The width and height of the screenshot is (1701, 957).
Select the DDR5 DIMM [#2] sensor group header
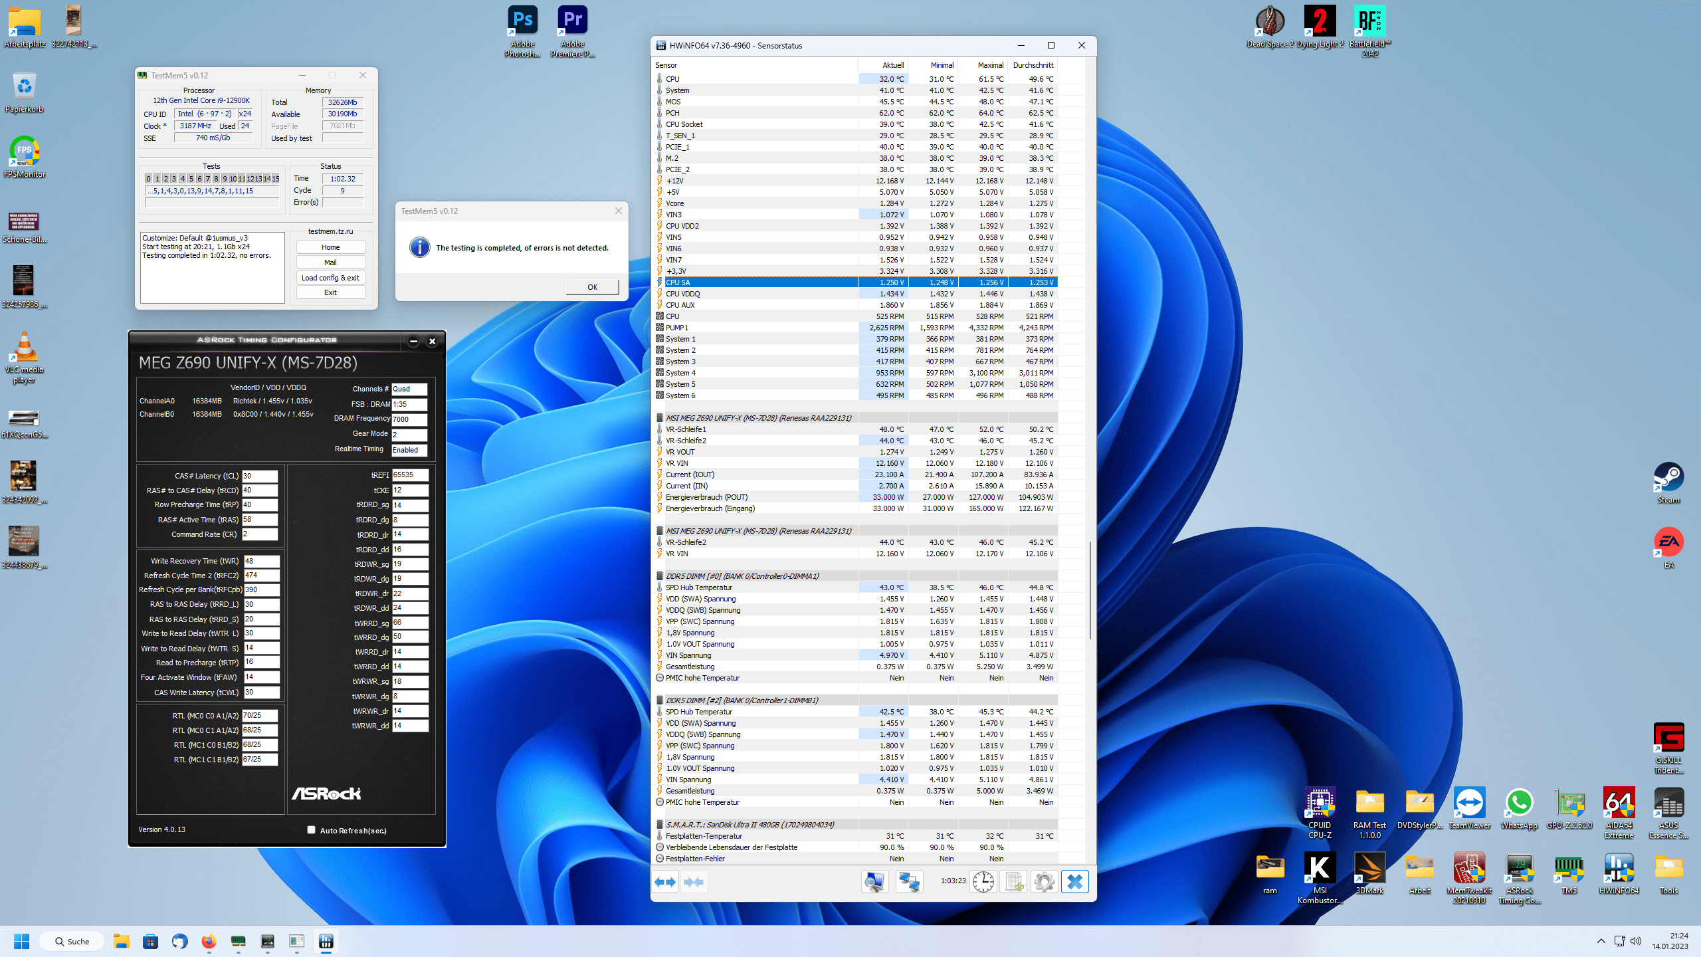pyautogui.click(x=855, y=700)
